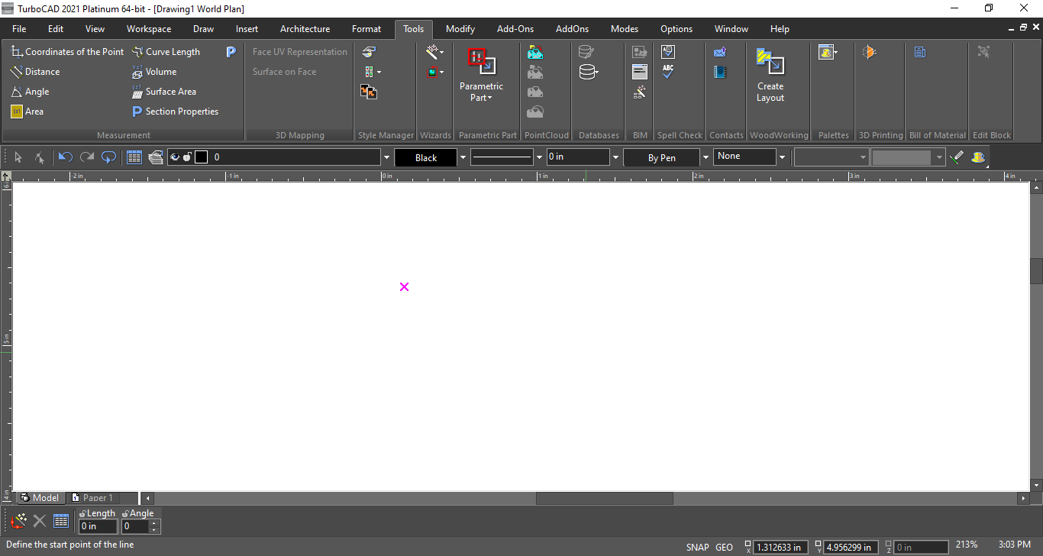1043x556 pixels.
Task: Toggle the Angle lock icon
Action: (125, 514)
